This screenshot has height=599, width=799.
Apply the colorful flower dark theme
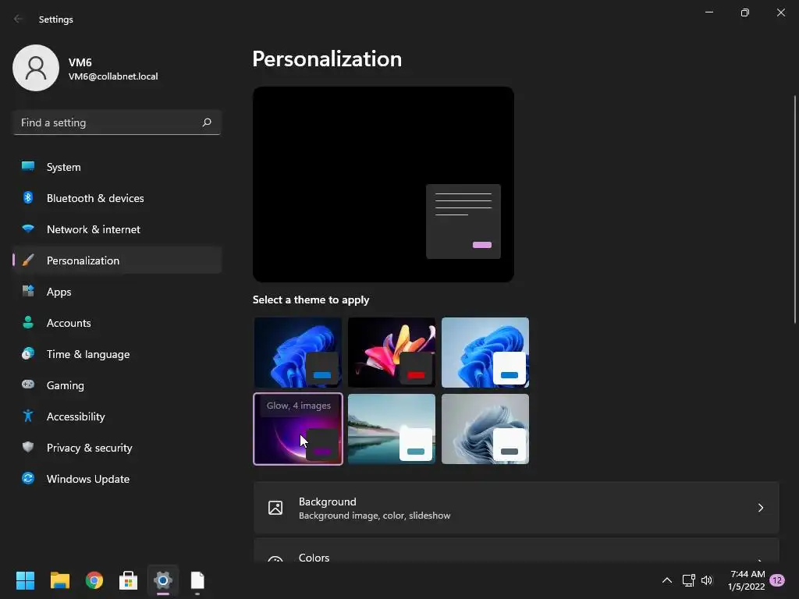point(392,352)
